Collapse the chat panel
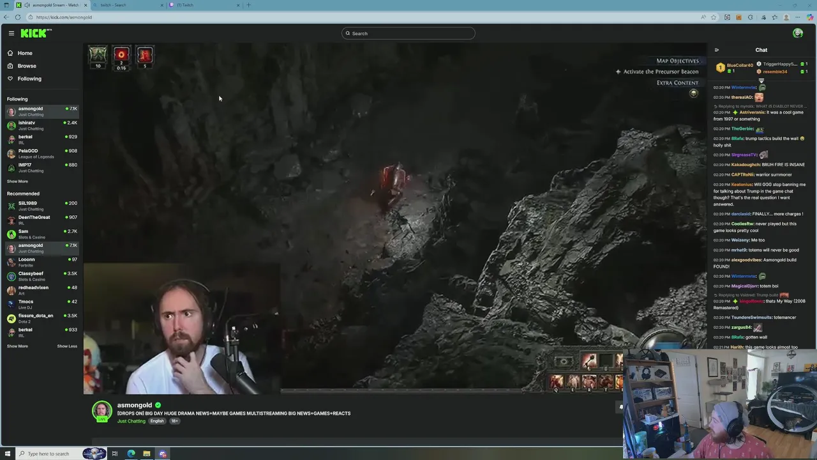The height and width of the screenshot is (460, 817). coord(716,50)
